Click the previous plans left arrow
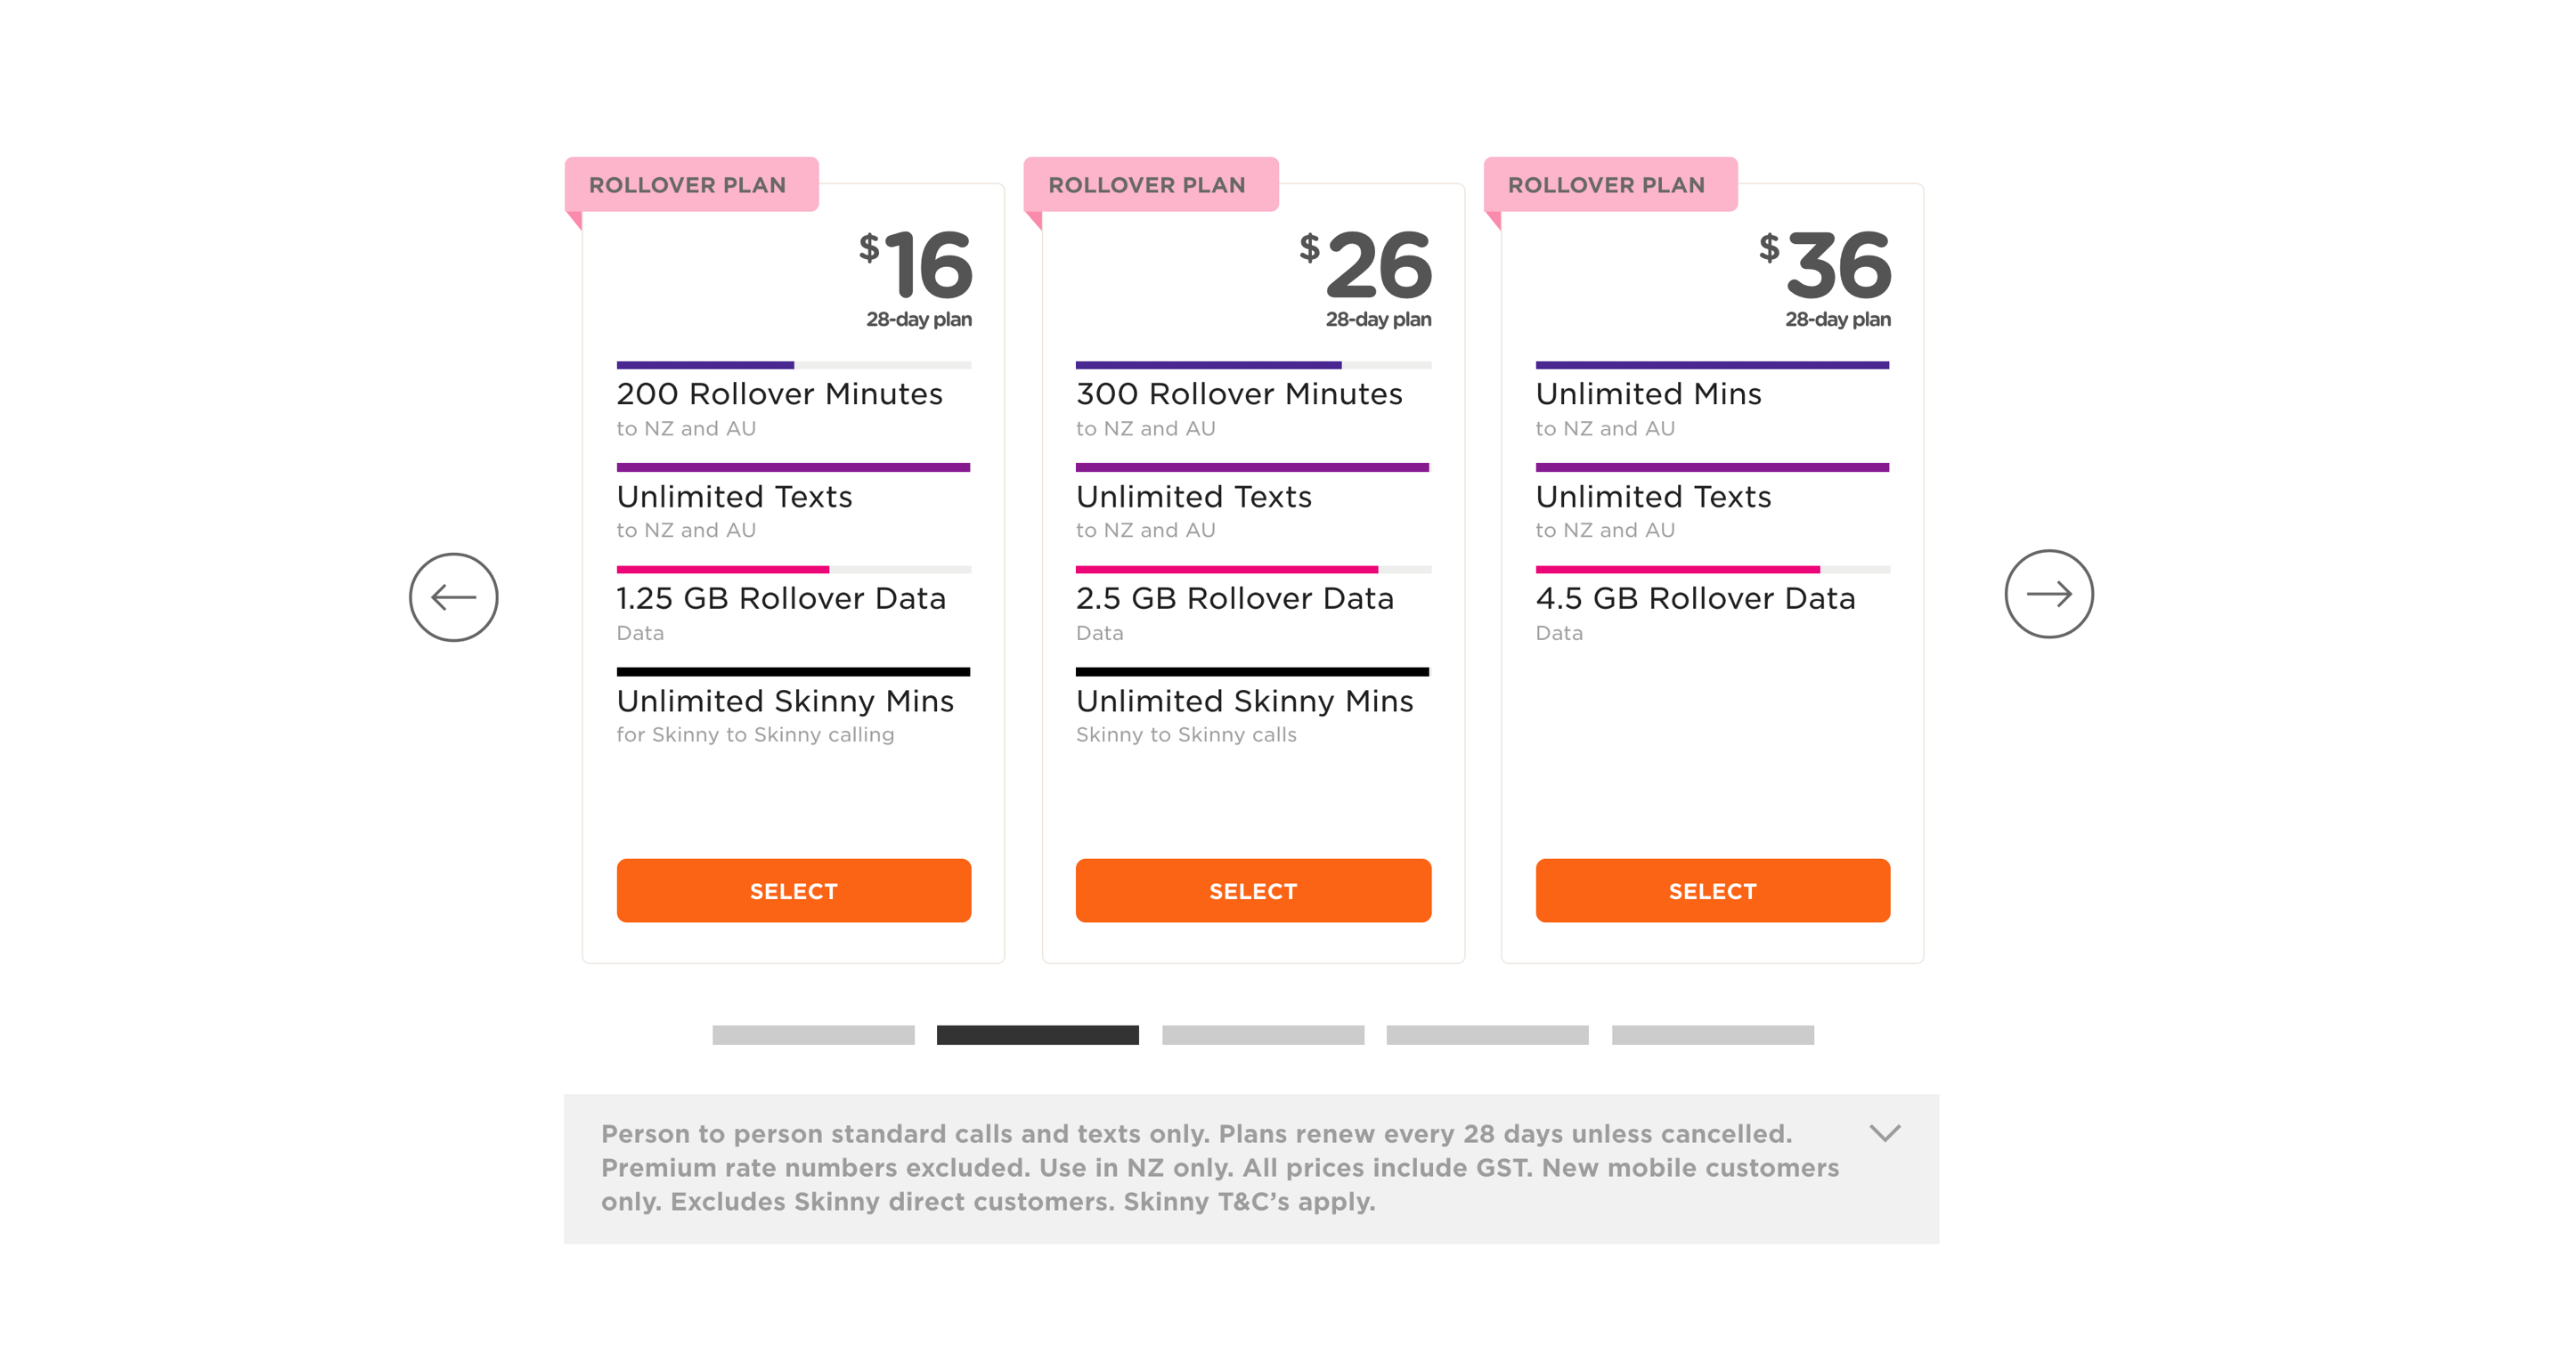The width and height of the screenshot is (2565, 1346). [453, 597]
